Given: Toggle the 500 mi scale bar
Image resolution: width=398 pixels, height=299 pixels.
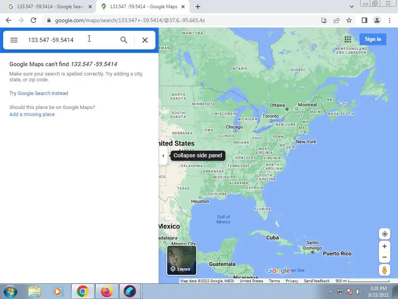Looking at the screenshot, I should pyautogui.click(x=362, y=281).
